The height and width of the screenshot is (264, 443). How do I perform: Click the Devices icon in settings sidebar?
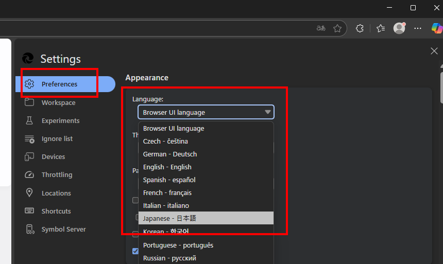point(30,156)
